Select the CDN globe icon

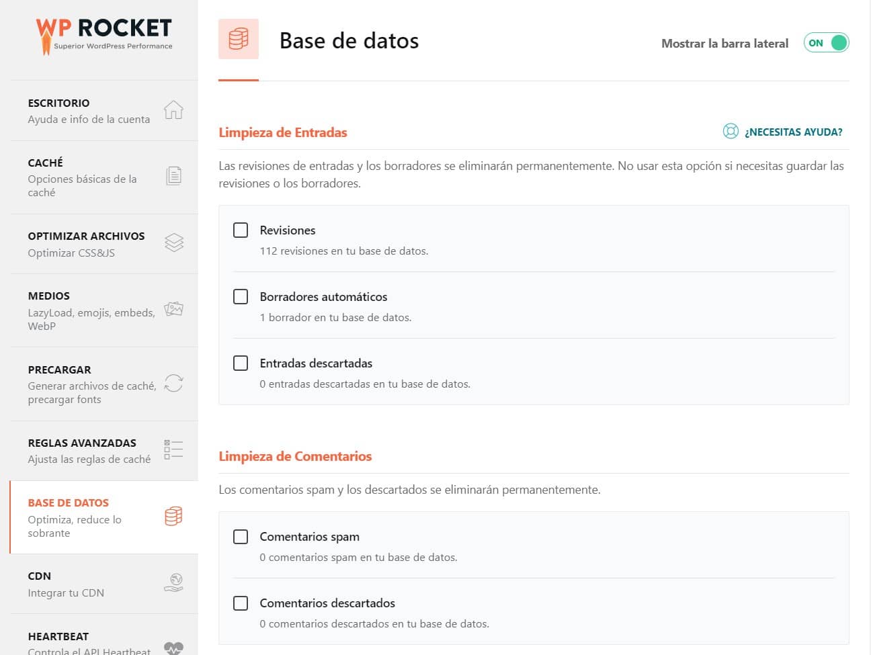(173, 583)
